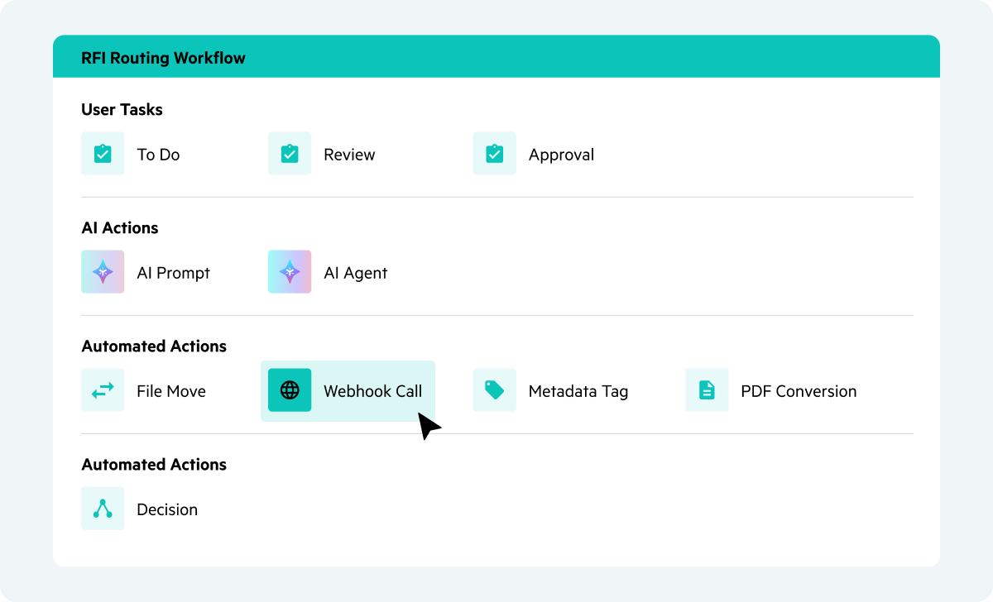This screenshot has height=602, width=993.
Task: Choose the To Do label
Action: (x=158, y=155)
